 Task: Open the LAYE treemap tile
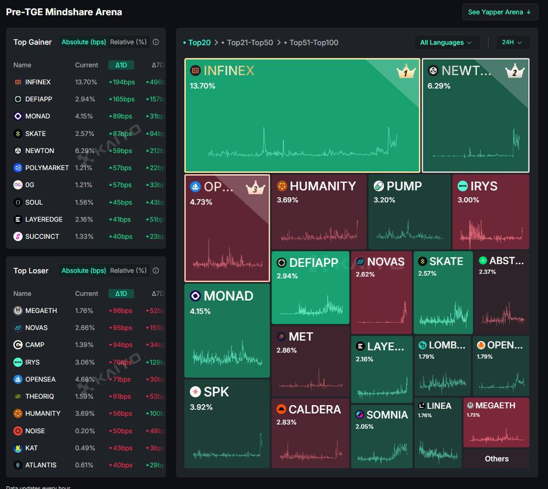point(382,370)
